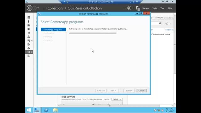Cancel the Publish RemoteApp Programs wizard
Screen dimensions: 201x113
coord(141,91)
